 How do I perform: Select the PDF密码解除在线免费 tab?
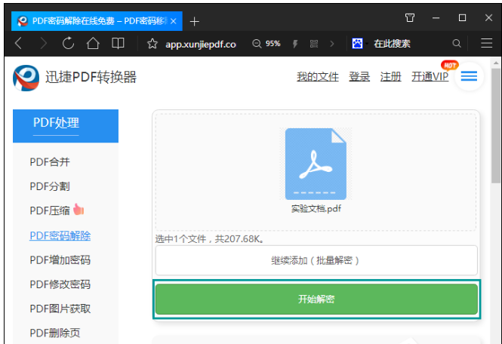[x=97, y=21]
